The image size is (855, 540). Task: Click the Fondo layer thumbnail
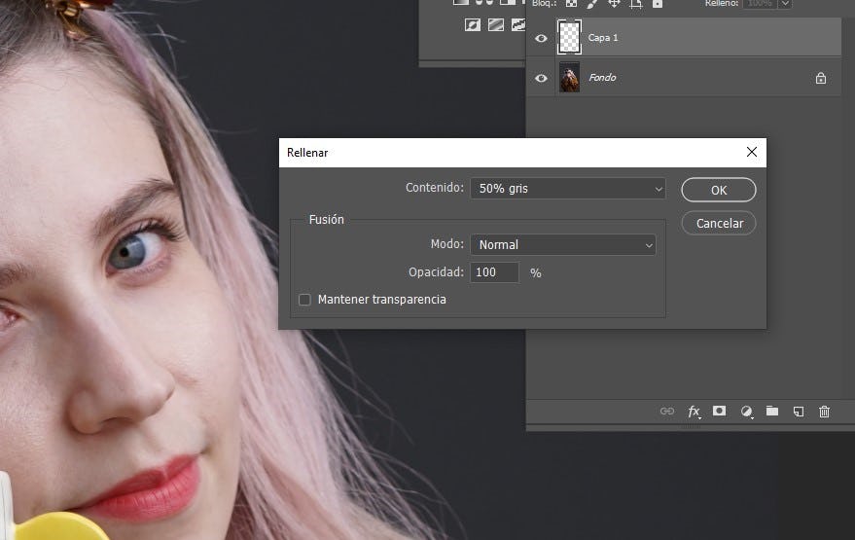coord(569,78)
